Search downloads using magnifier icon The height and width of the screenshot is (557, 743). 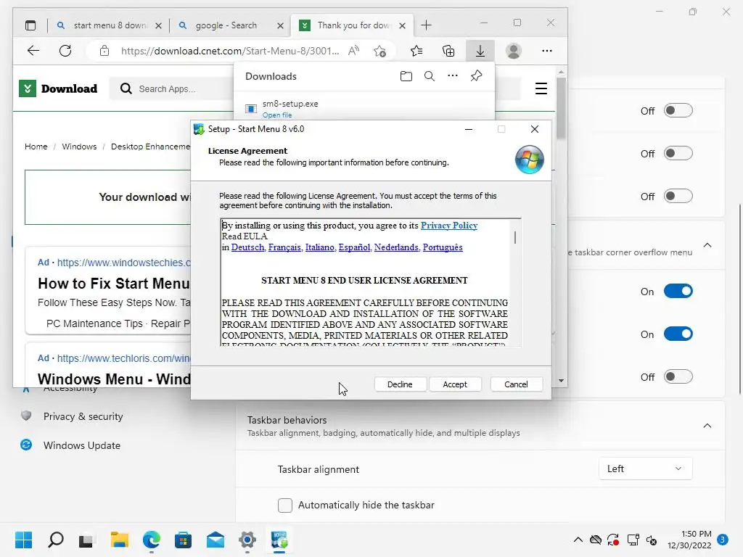430,76
